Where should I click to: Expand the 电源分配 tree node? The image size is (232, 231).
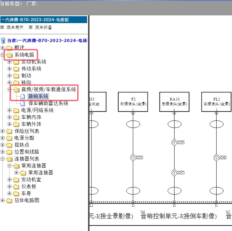tap(2, 138)
